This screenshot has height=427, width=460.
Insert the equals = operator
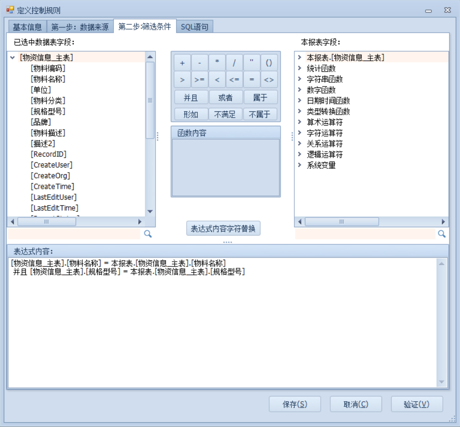[x=251, y=80]
